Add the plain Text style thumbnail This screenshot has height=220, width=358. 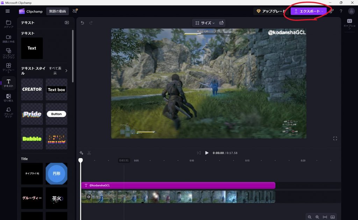pos(32,48)
